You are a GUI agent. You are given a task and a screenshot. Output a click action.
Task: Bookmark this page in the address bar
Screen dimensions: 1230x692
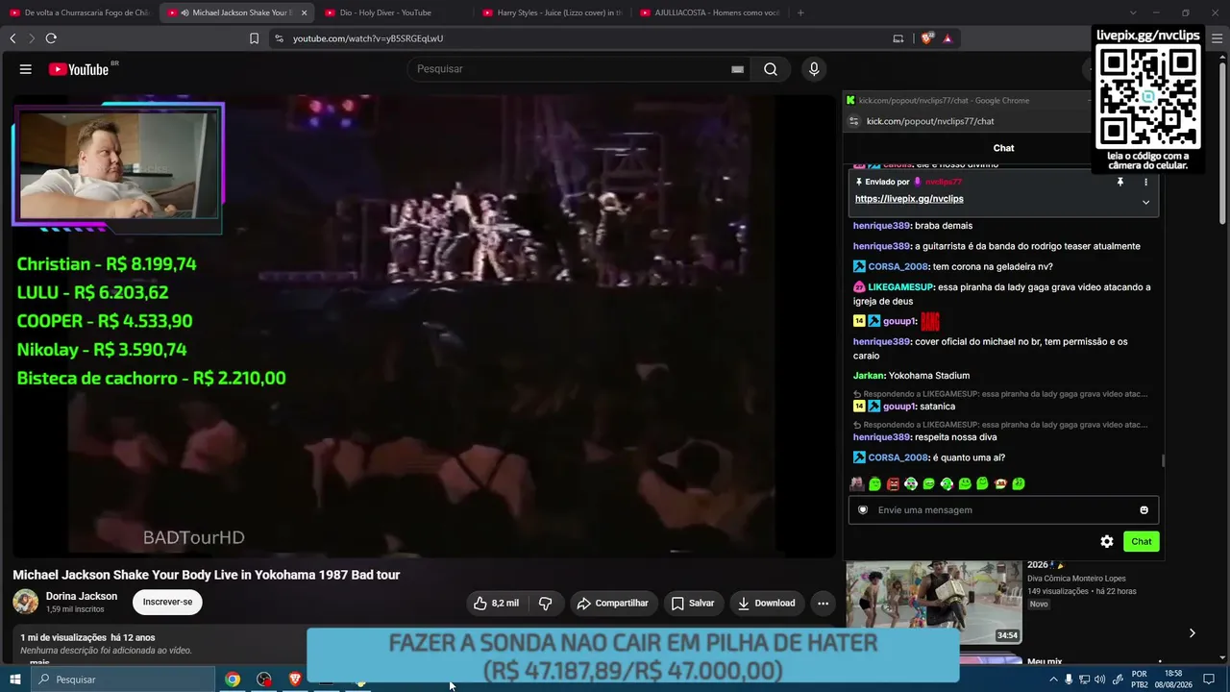tap(254, 38)
